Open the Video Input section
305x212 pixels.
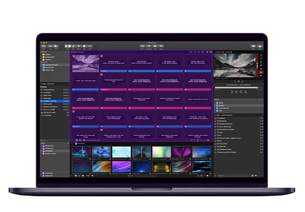point(55,176)
